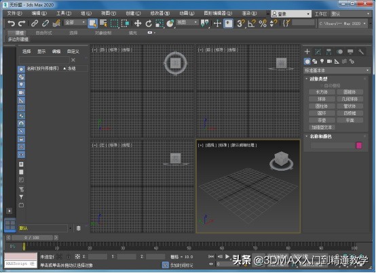The image size is (376, 273).
Task: Click the Play Animation button
Action: click(x=227, y=257)
